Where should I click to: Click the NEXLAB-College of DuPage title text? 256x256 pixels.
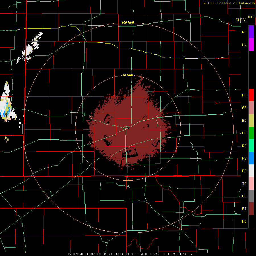227,3
